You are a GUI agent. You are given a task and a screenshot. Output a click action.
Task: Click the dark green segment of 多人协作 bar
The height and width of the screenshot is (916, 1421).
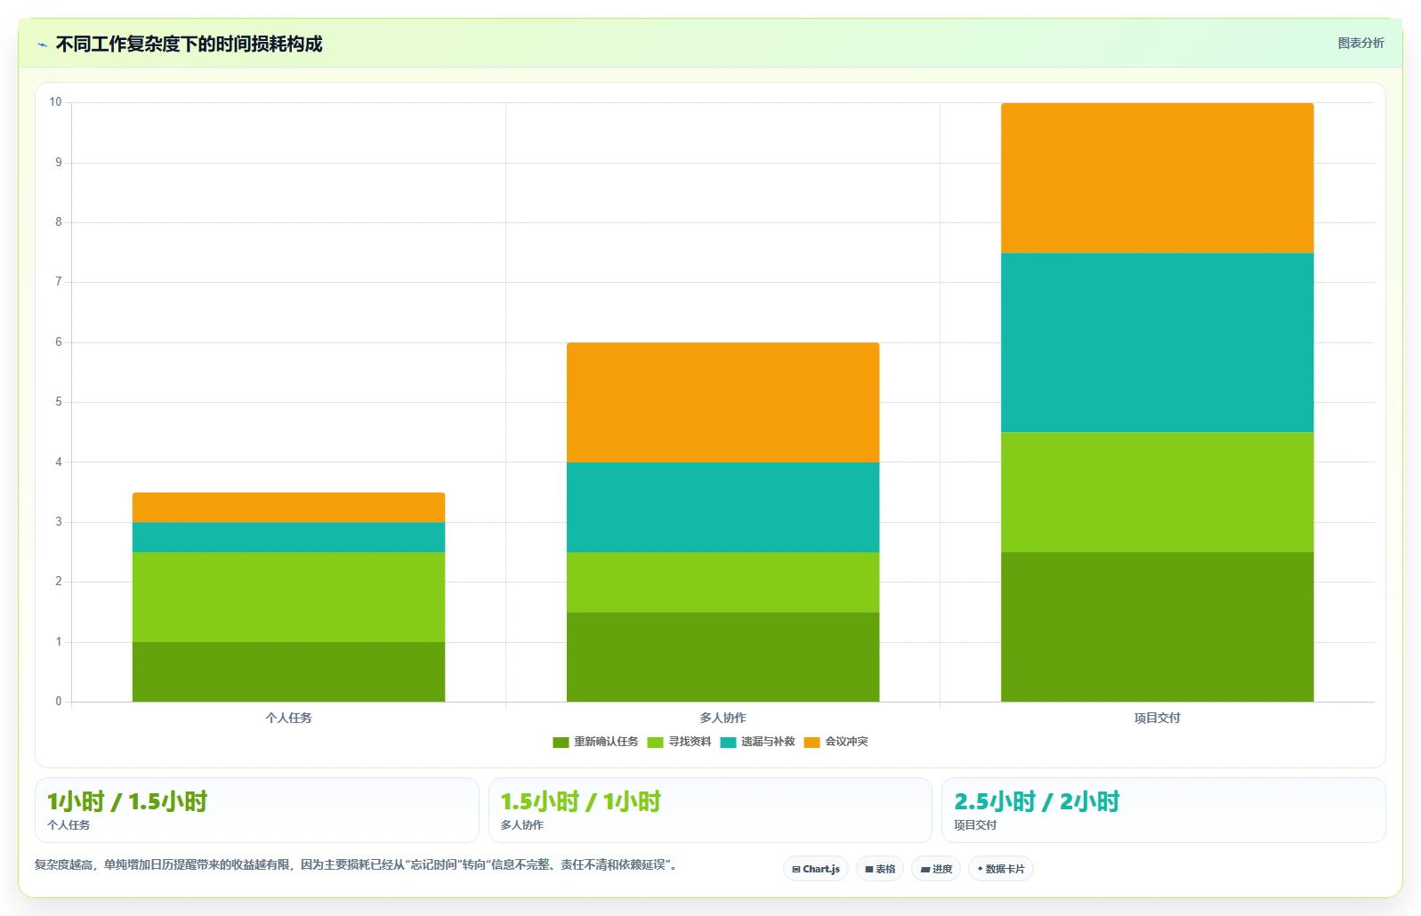(723, 656)
